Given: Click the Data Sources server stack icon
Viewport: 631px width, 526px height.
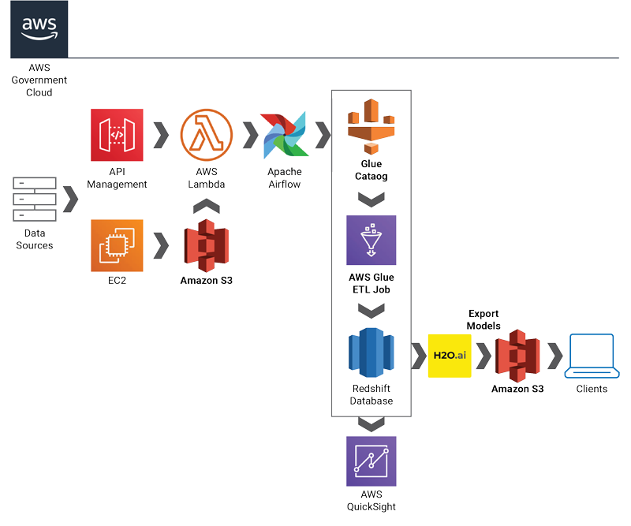Looking at the screenshot, I should [x=35, y=199].
